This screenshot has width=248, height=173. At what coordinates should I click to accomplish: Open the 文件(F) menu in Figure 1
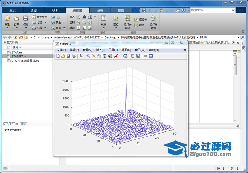tap(61, 50)
